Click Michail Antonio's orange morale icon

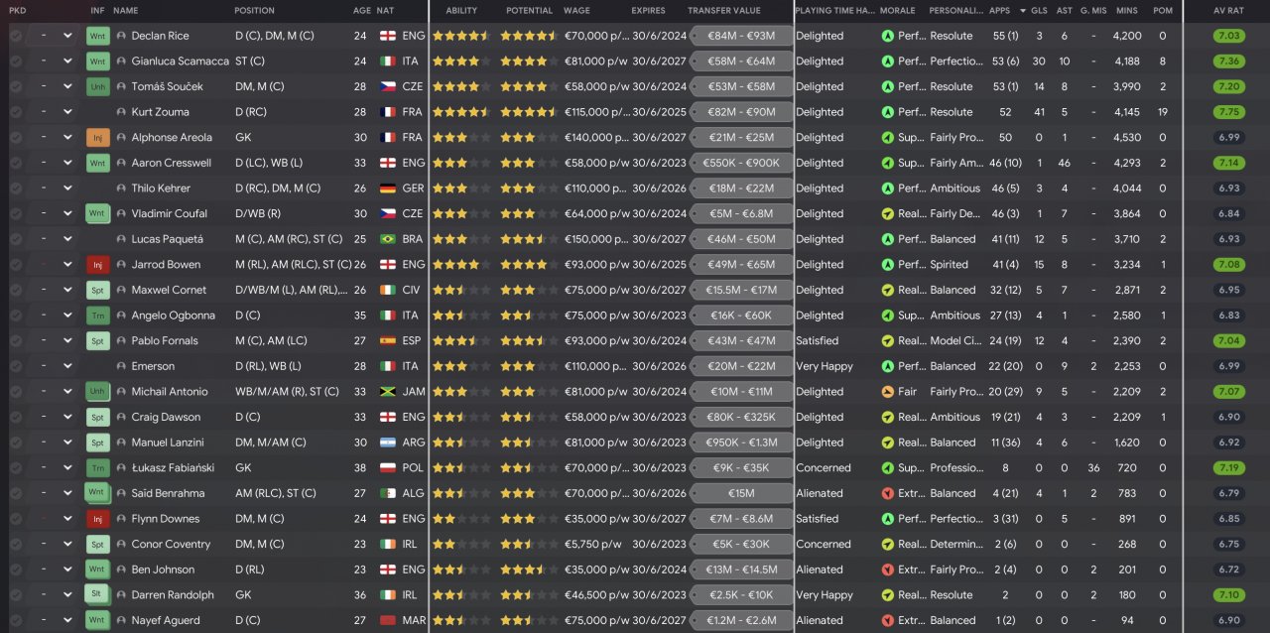click(887, 392)
